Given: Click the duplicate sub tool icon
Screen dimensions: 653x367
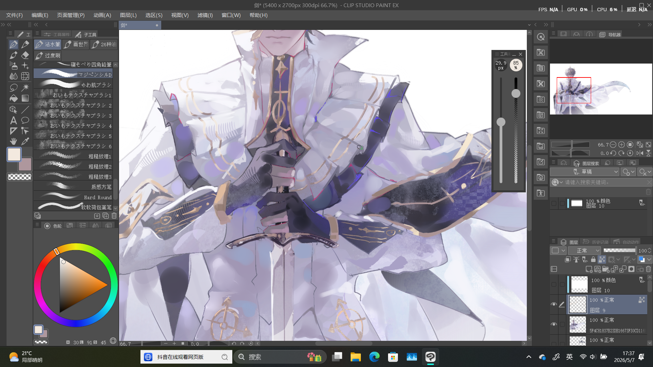Looking at the screenshot, I should pos(106,216).
